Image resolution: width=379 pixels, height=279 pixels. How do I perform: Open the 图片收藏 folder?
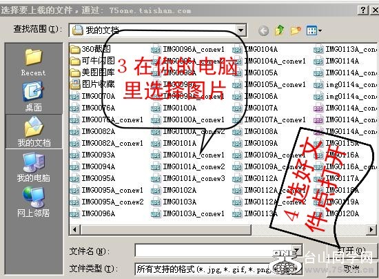92,84
